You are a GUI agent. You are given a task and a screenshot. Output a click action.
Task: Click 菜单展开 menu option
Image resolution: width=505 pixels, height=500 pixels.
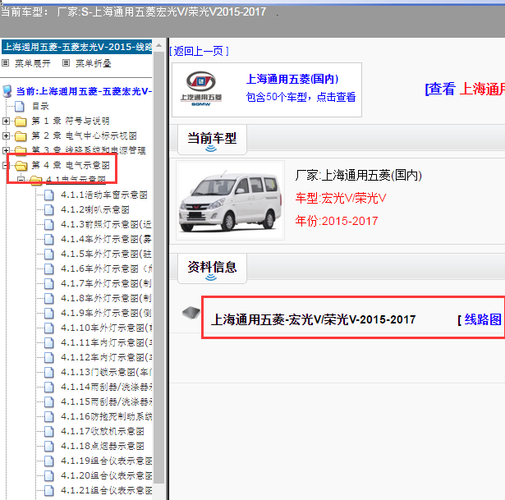(33, 63)
